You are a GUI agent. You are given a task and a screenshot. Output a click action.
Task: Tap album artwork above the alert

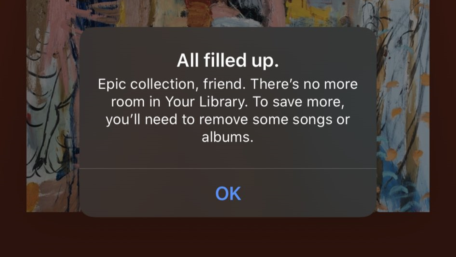(228, 13)
